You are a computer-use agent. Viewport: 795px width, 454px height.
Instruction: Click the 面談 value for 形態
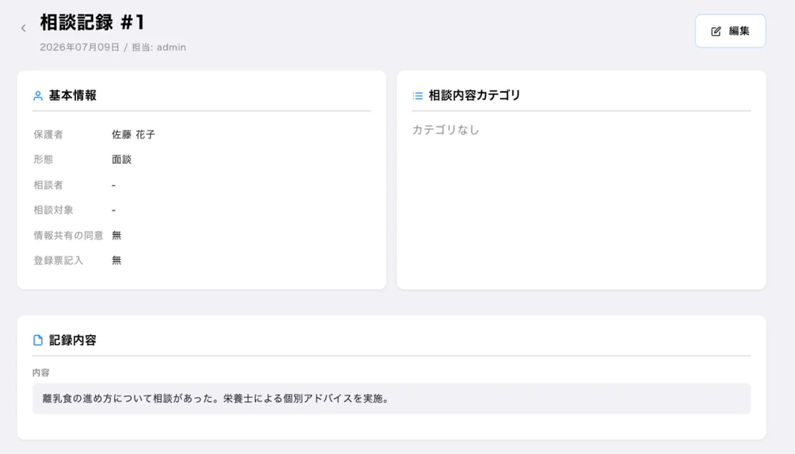pos(121,160)
